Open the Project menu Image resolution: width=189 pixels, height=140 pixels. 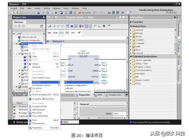pyautogui.click(x=14, y=8)
